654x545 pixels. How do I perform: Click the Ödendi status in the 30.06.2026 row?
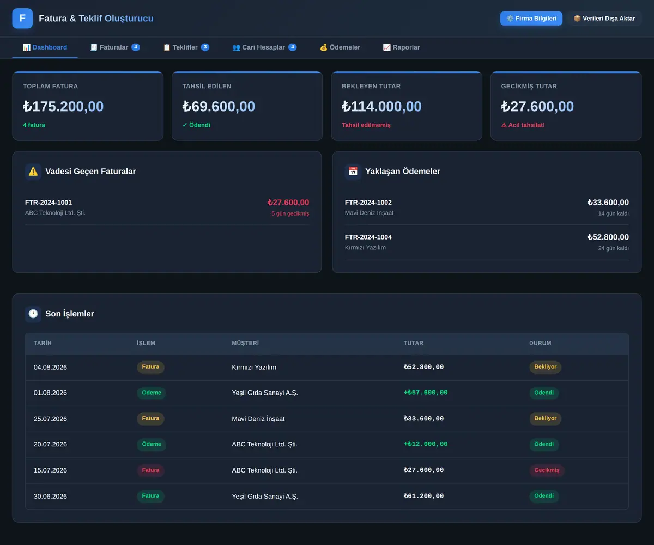pyautogui.click(x=544, y=496)
